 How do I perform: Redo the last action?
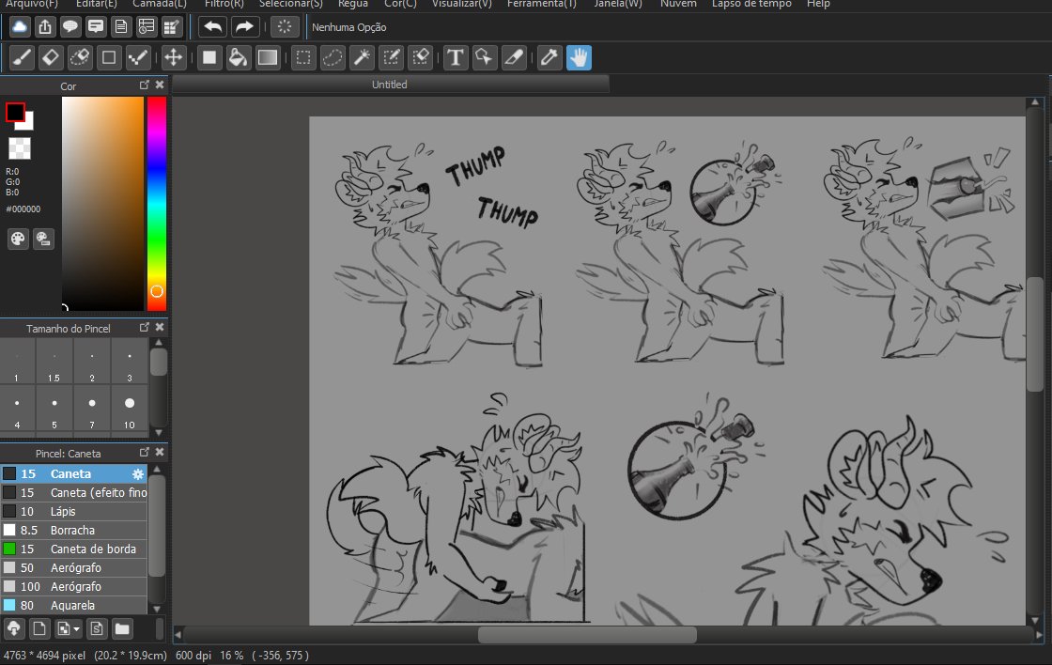(x=244, y=27)
